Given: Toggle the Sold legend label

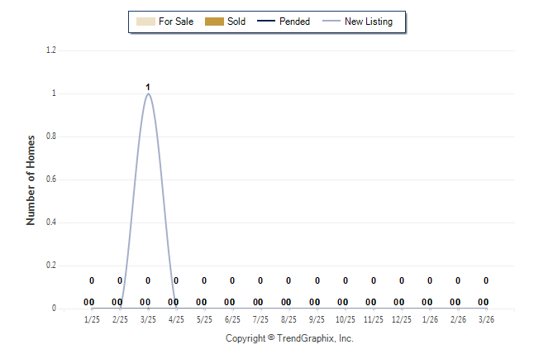Looking at the screenshot, I should [x=236, y=22].
